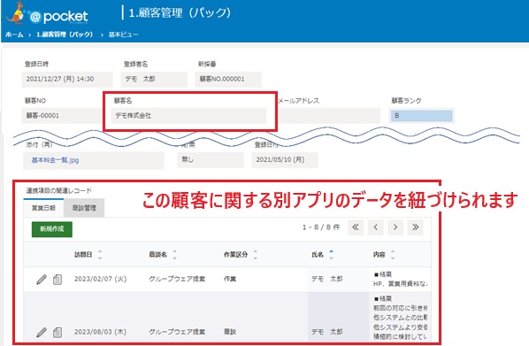Switch to the 営業日報 tab
529x346 pixels.
(43, 208)
